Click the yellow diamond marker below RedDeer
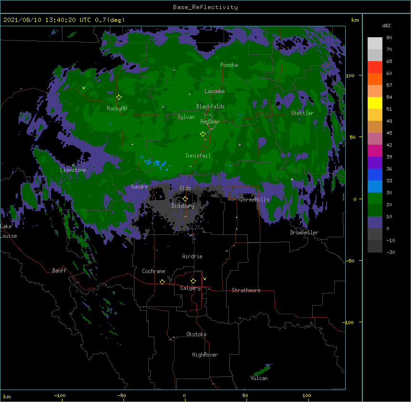 (x=203, y=134)
